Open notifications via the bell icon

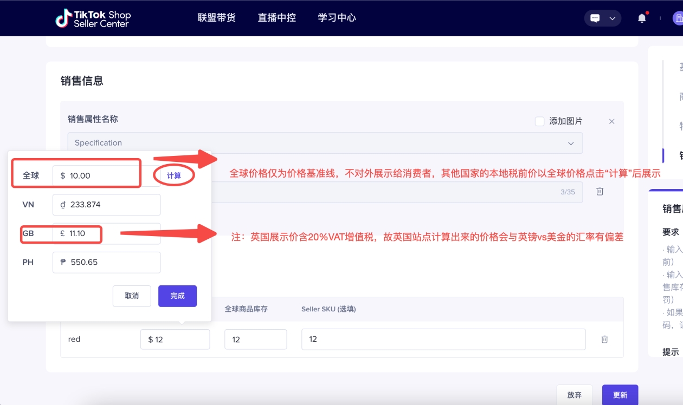pos(641,17)
